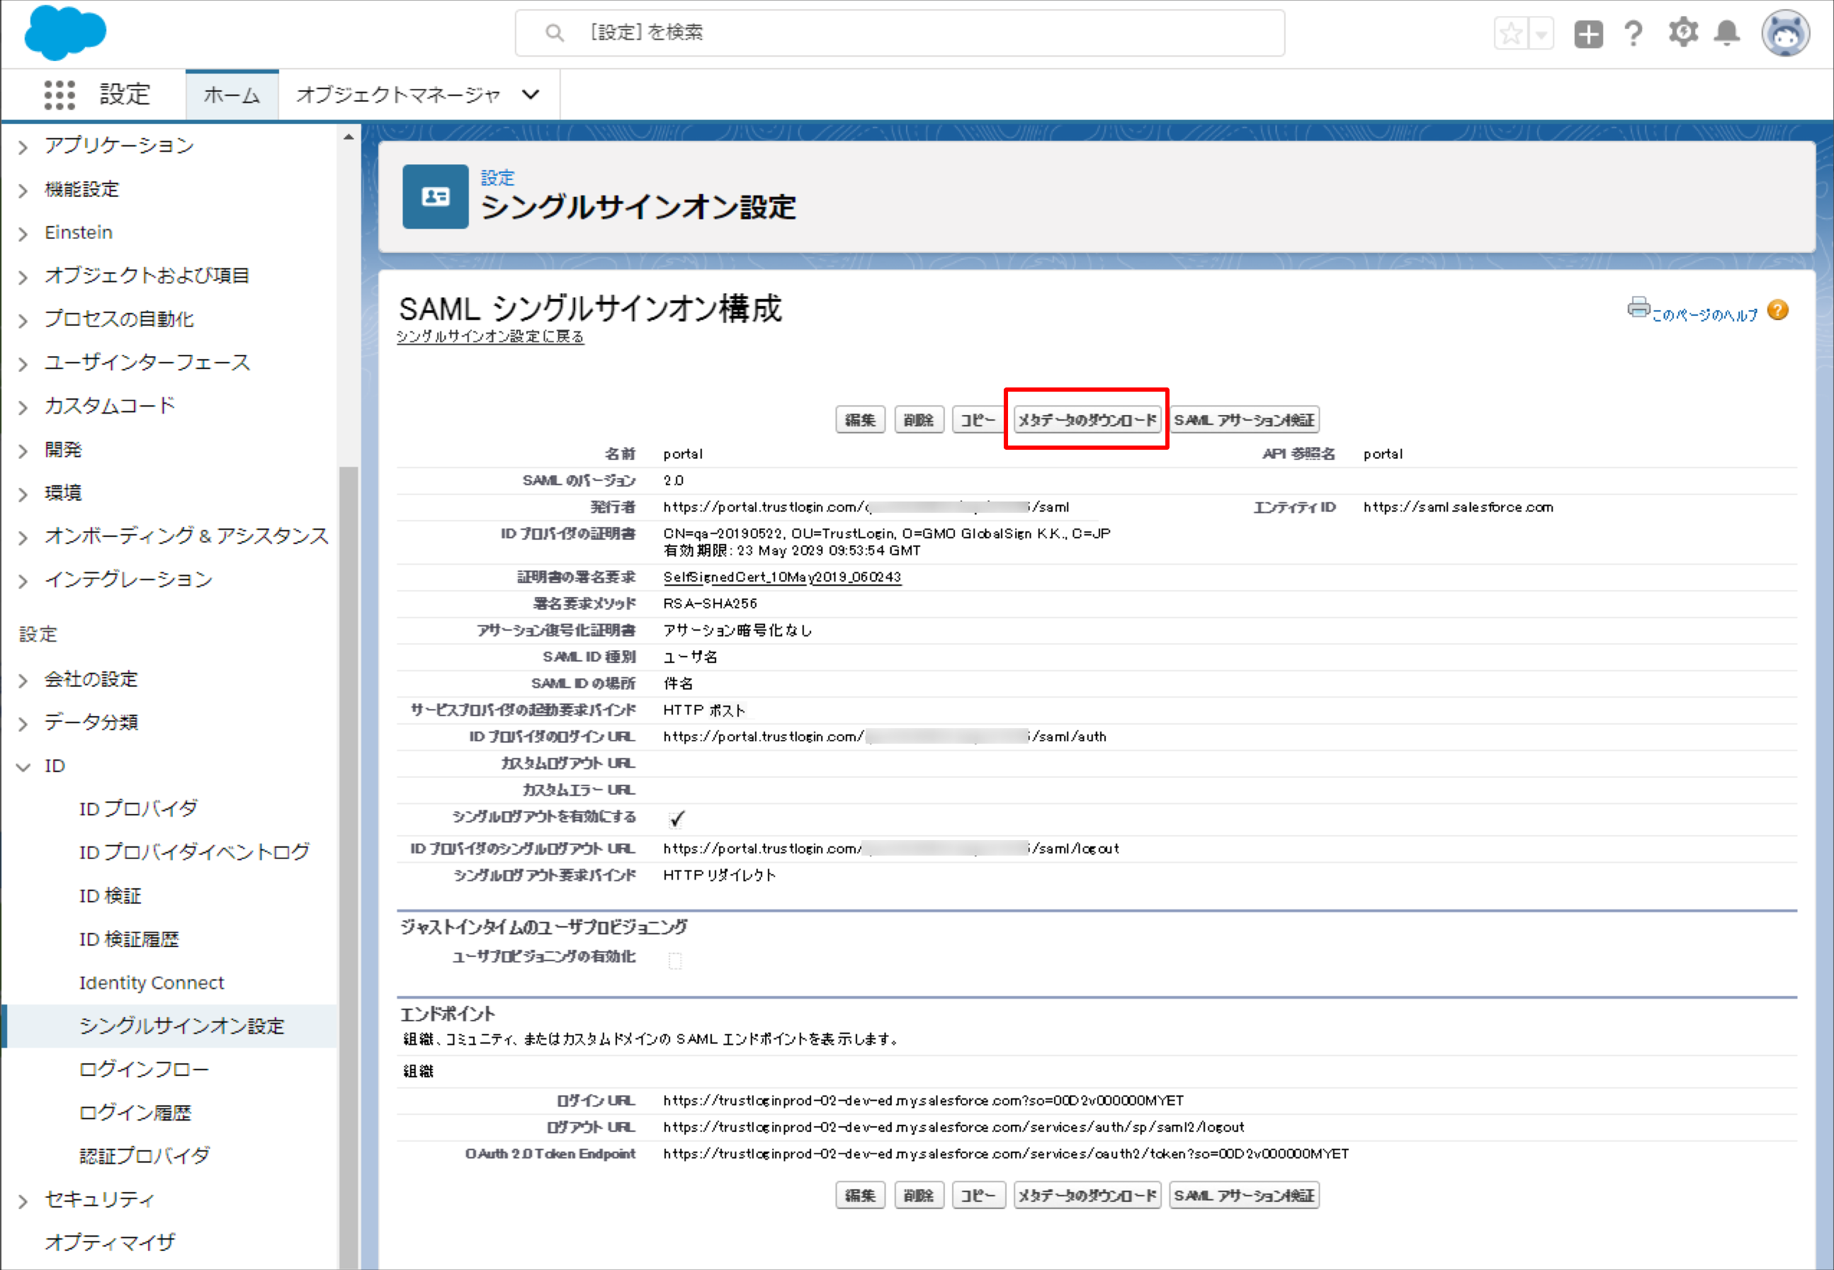Expand the オブジェクトおよび項目 node

point(24,277)
